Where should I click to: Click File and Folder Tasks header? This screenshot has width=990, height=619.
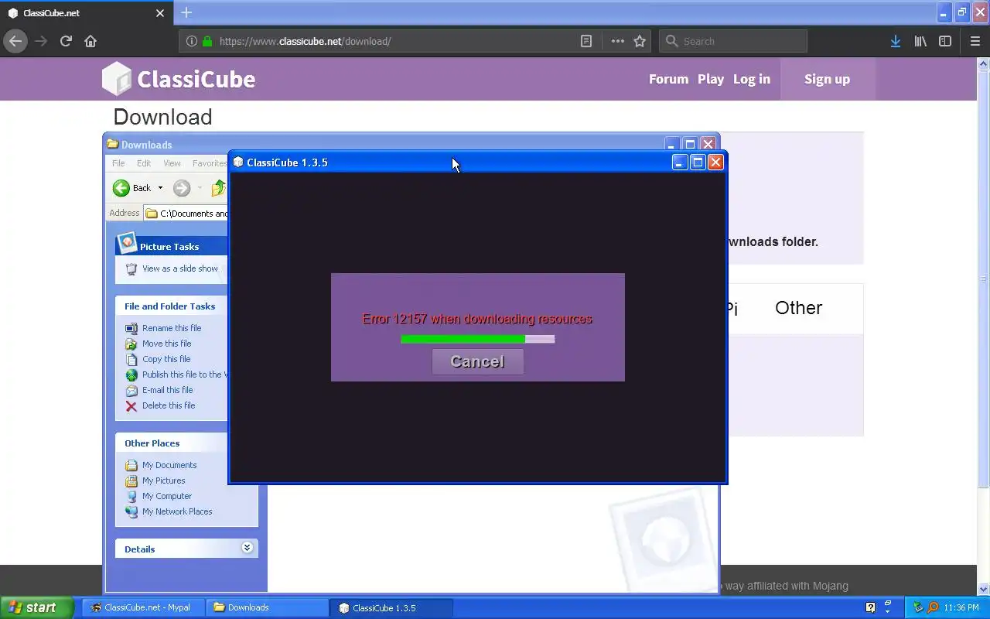point(172,306)
